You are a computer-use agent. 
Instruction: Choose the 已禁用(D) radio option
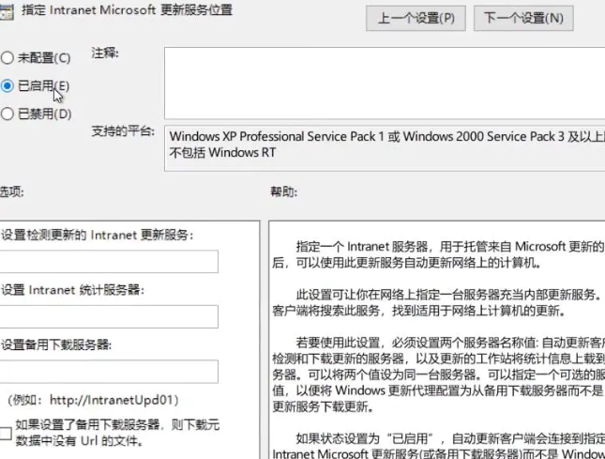click(8, 115)
